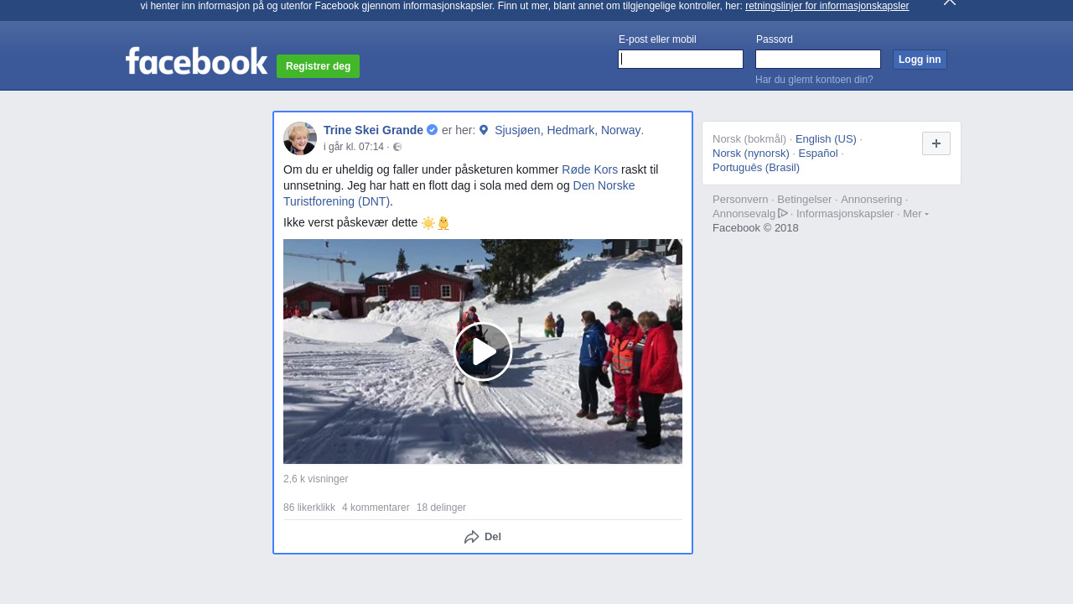Open retningslinjer for informasjonskapsler link
Viewport: 1073px width, 604px height.
click(x=827, y=6)
